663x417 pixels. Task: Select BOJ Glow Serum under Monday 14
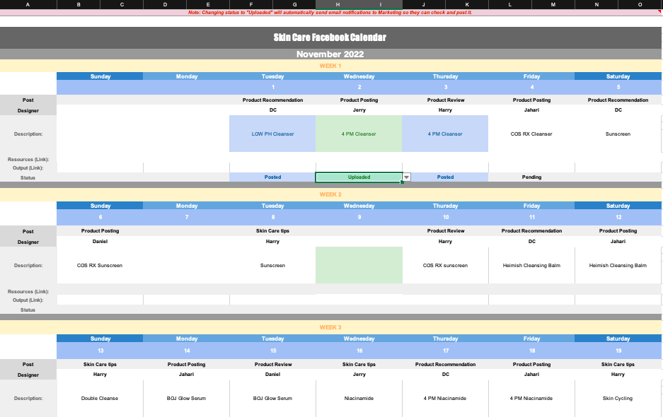[186, 399]
